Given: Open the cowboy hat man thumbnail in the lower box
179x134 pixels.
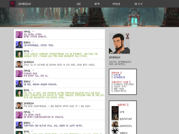Looking at the screenshot, I should pyautogui.click(x=115, y=116).
